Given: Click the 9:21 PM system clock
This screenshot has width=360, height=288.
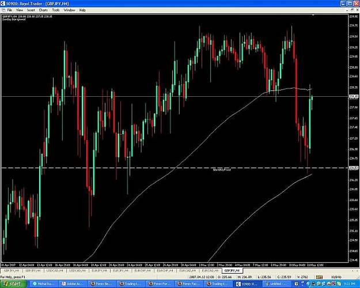Looking at the screenshot, I should 350,284.
